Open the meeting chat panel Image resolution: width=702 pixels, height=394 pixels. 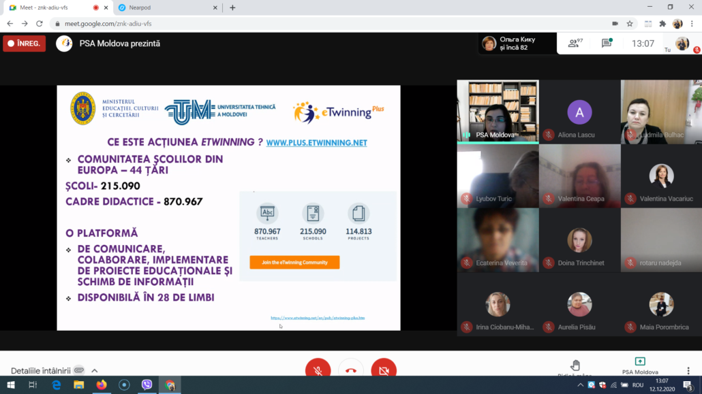click(x=606, y=44)
